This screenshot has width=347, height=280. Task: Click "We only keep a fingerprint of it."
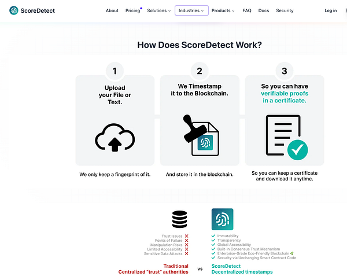click(x=115, y=174)
